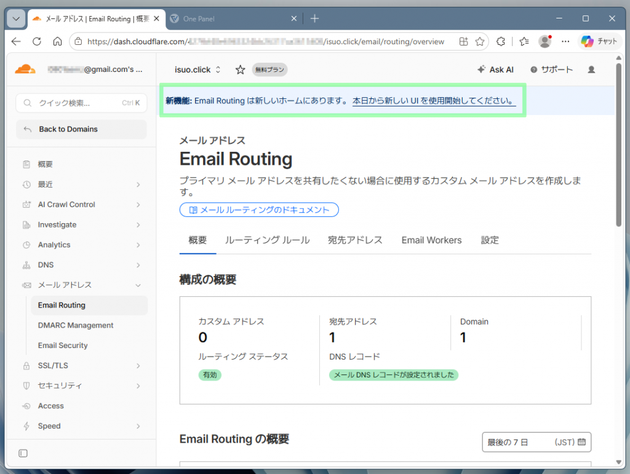Click the Investigate sidebar icon

click(x=26, y=225)
